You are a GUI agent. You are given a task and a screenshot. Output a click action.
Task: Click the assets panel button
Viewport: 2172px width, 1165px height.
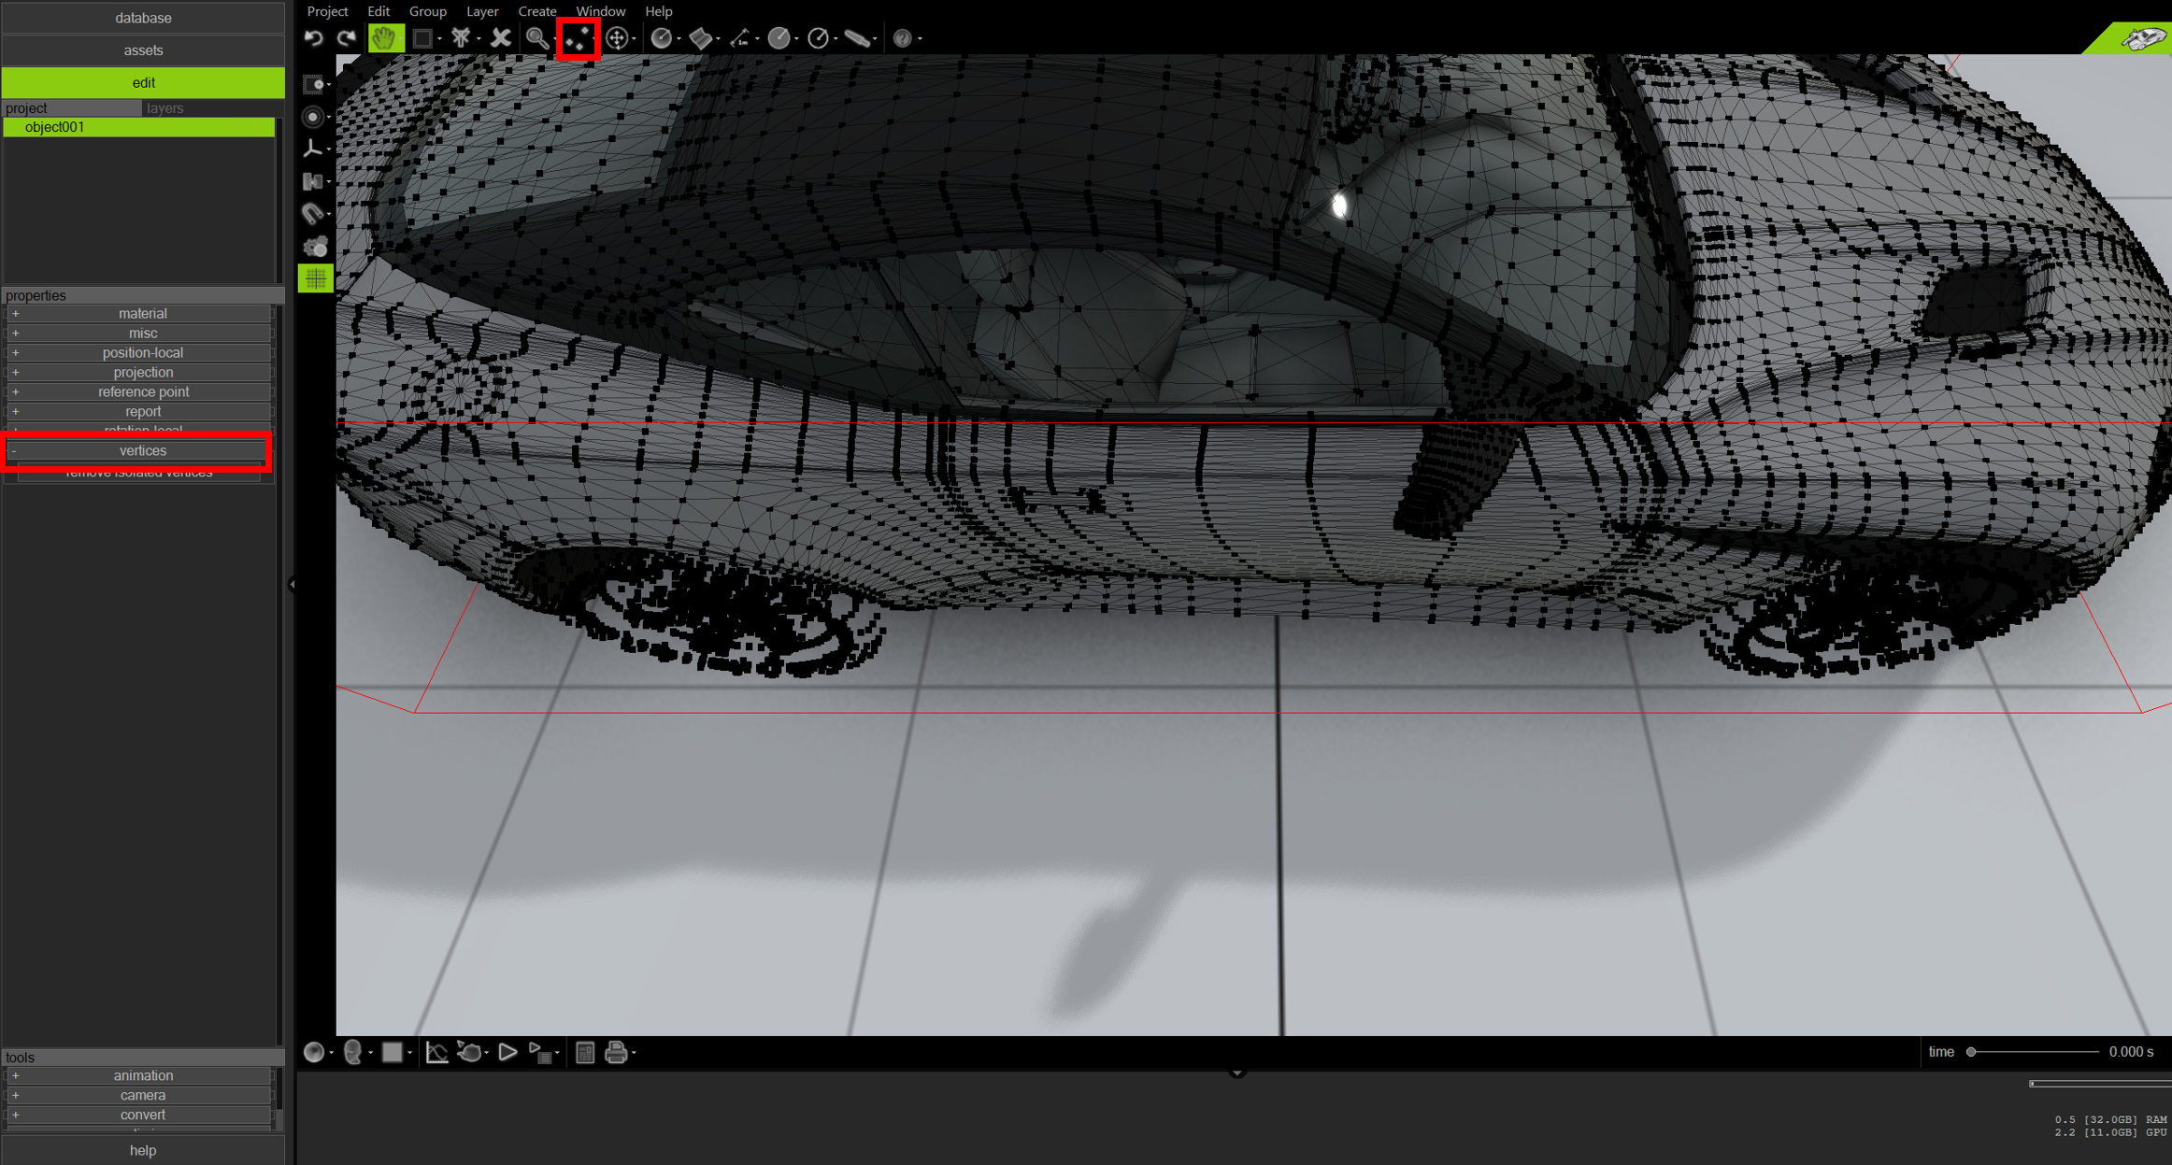142,50
